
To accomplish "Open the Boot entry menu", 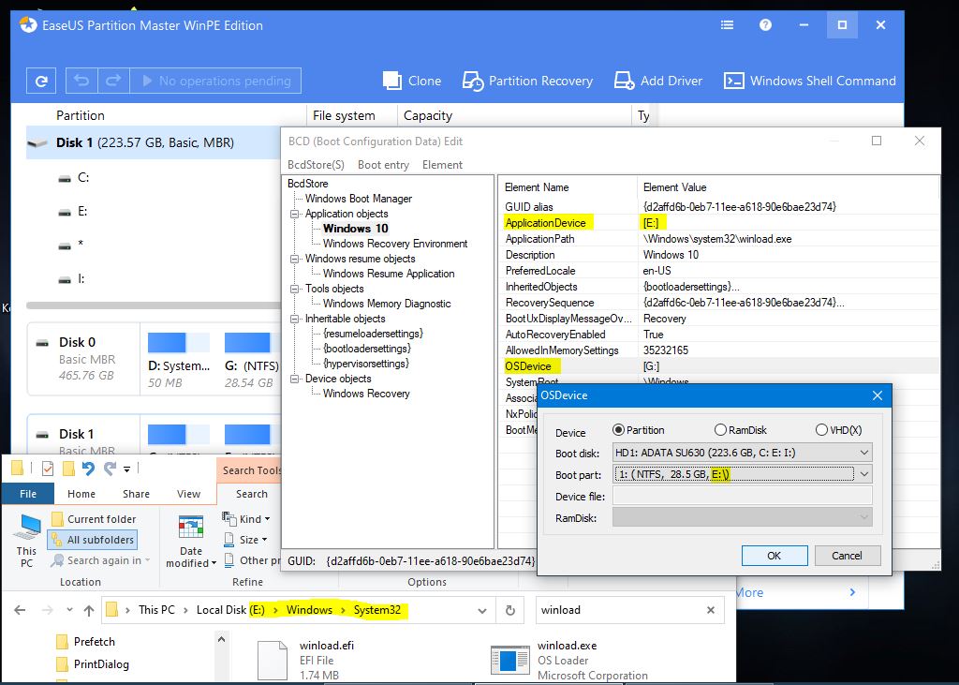I will pos(383,165).
